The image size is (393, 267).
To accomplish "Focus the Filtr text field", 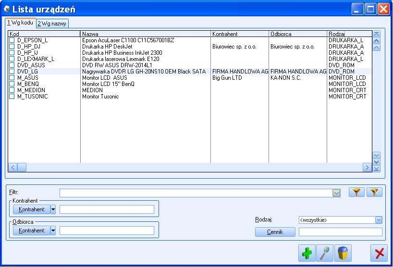I will (196, 193).
